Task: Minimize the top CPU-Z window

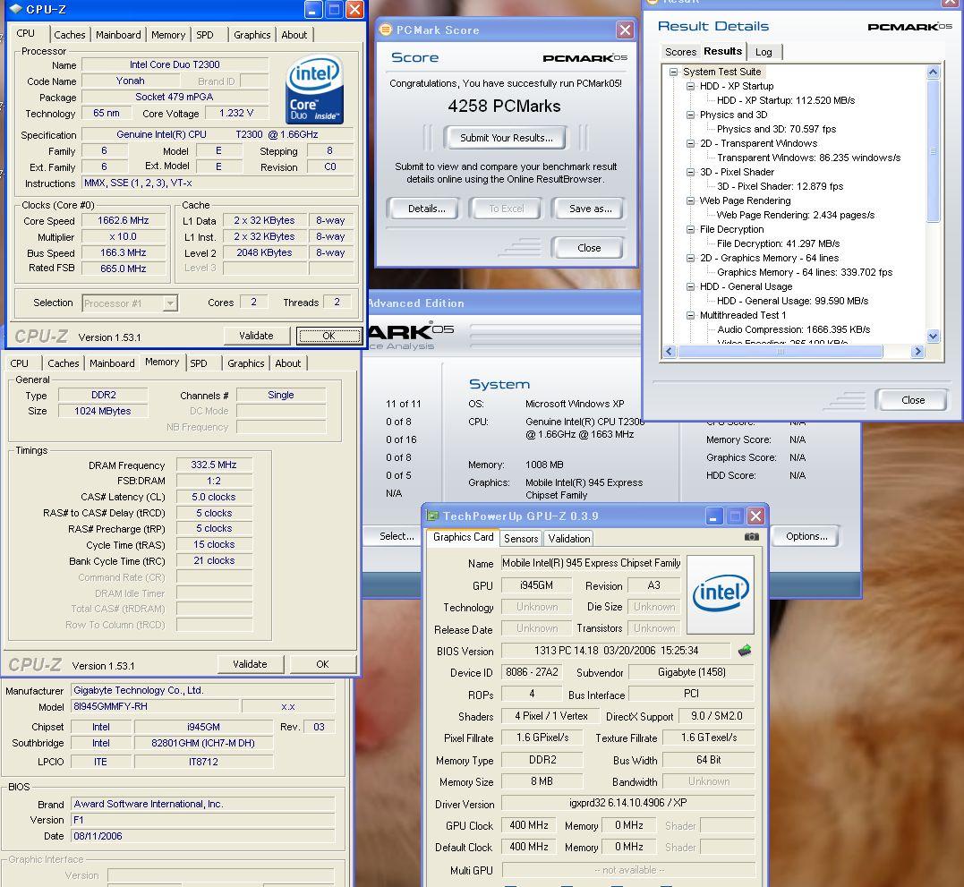Action: 313,9
